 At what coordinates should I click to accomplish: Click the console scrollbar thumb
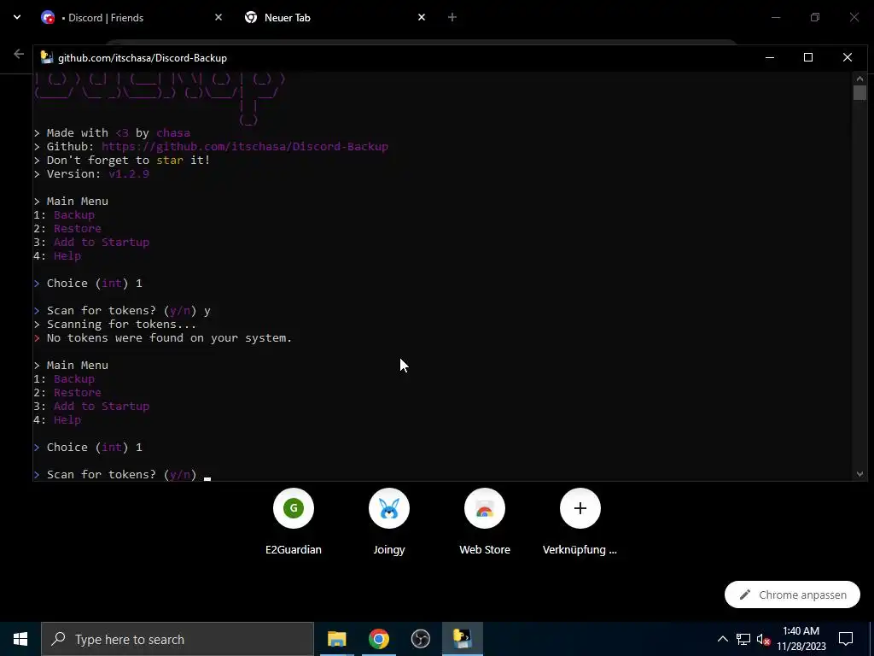pyautogui.click(x=859, y=92)
